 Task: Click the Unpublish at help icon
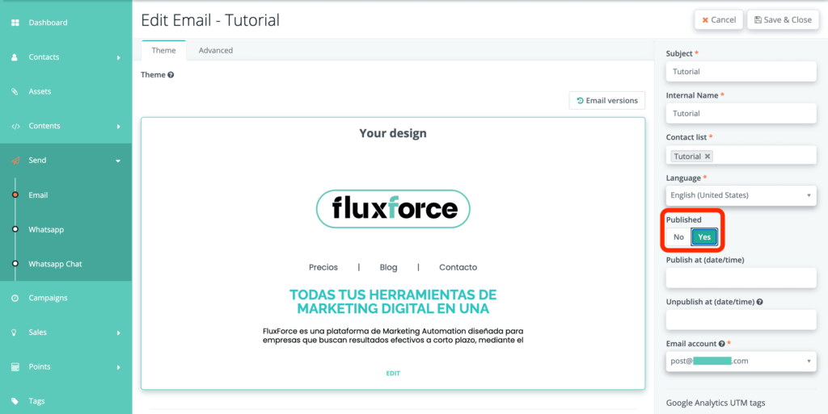click(759, 302)
